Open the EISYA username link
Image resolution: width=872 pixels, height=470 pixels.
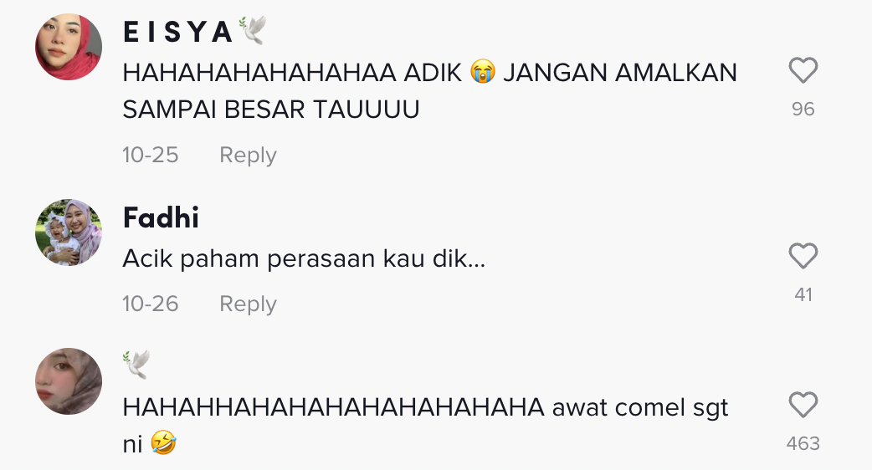tap(178, 32)
